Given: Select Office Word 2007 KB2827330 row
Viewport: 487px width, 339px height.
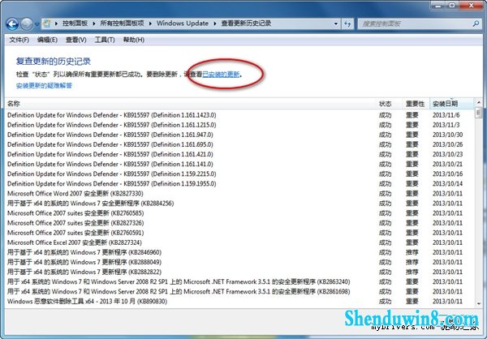Looking at the screenshot, I should pyautogui.click(x=239, y=194).
